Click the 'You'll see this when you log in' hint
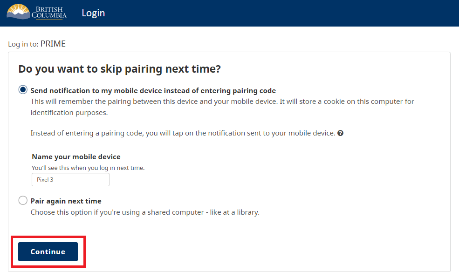The width and height of the screenshot is (459, 278). (88, 168)
